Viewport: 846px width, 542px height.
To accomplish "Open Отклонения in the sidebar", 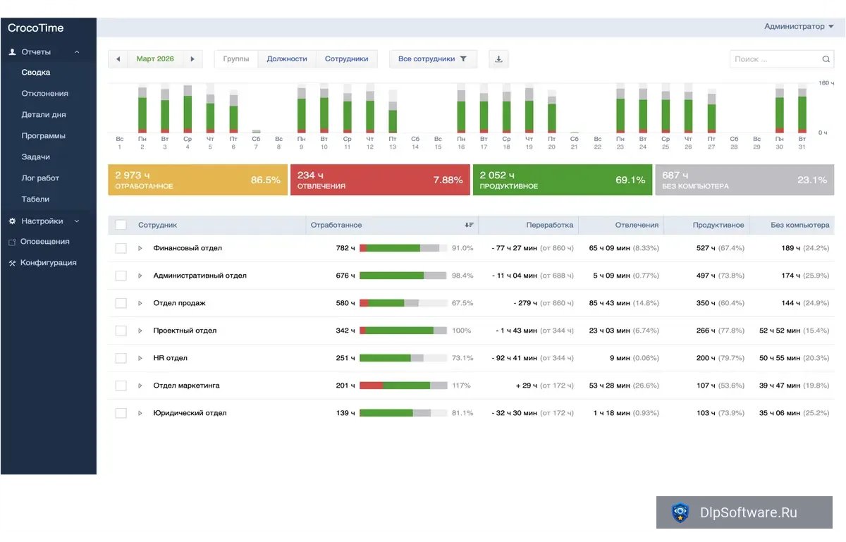I will (45, 94).
